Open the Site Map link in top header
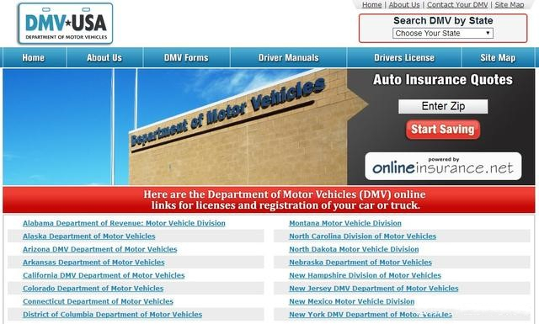This screenshot has width=539, height=324. pyautogui.click(x=509, y=5)
